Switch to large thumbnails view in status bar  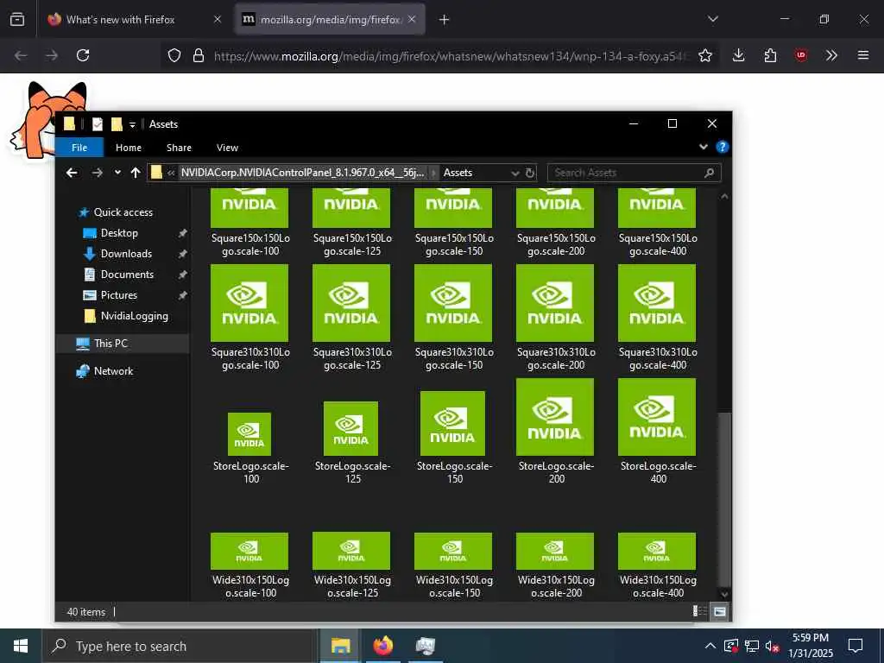[x=720, y=611]
